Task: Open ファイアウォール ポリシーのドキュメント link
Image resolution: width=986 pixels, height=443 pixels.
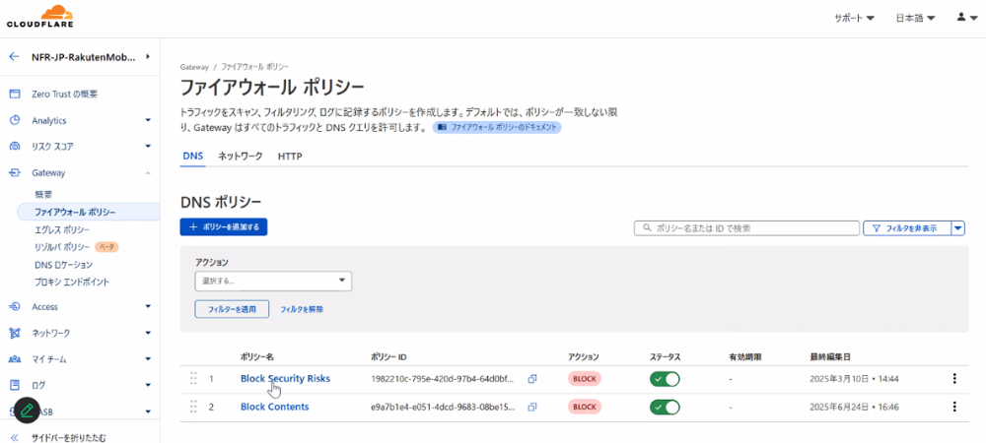Action: [497, 127]
